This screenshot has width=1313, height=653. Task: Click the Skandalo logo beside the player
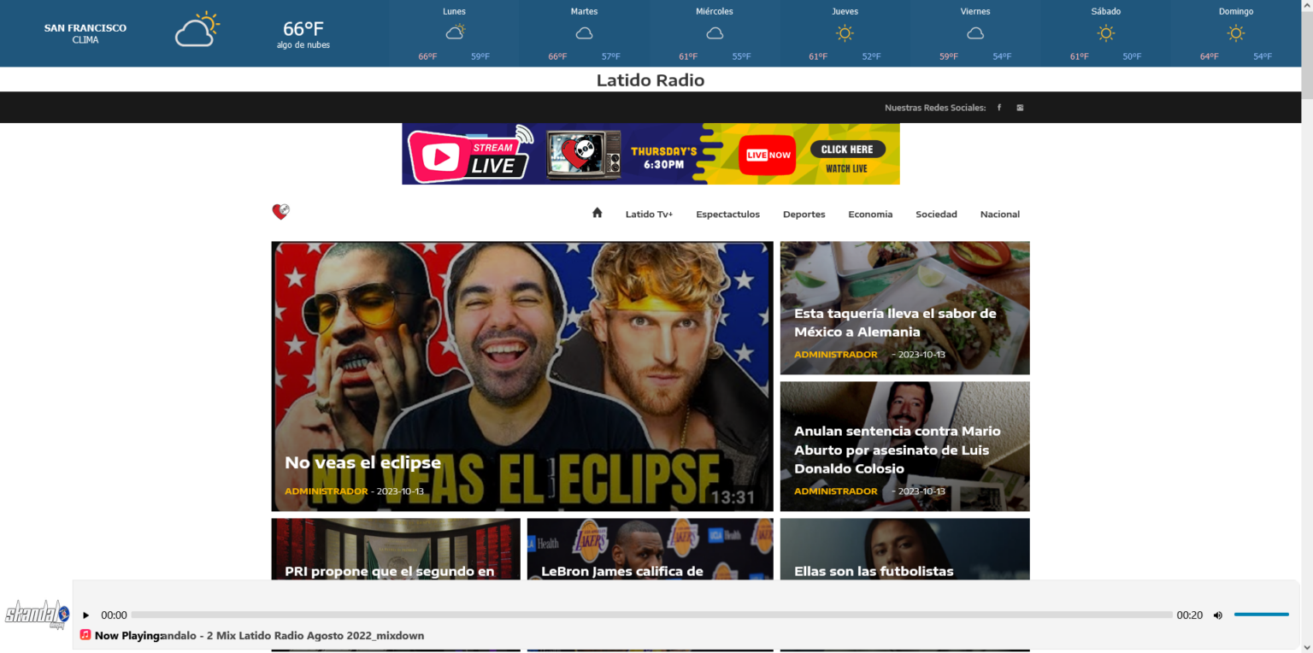click(37, 615)
